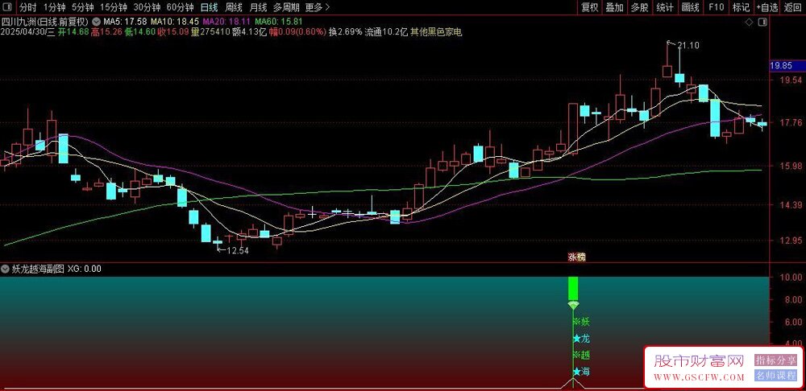The height and width of the screenshot is (391, 806).
Task: Collapse the 妖龙越海副图 indicator panel arrow
Action: 5,269
